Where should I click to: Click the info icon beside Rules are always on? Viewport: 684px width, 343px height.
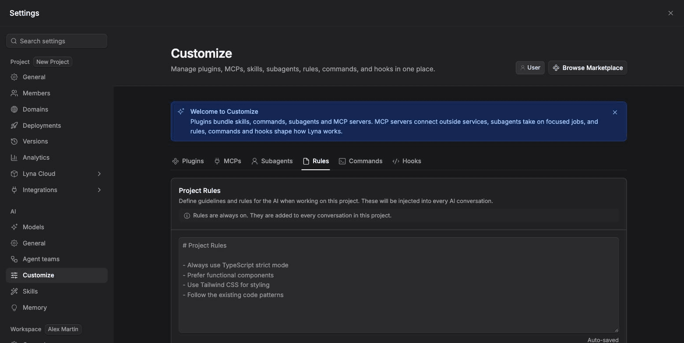coord(187,216)
